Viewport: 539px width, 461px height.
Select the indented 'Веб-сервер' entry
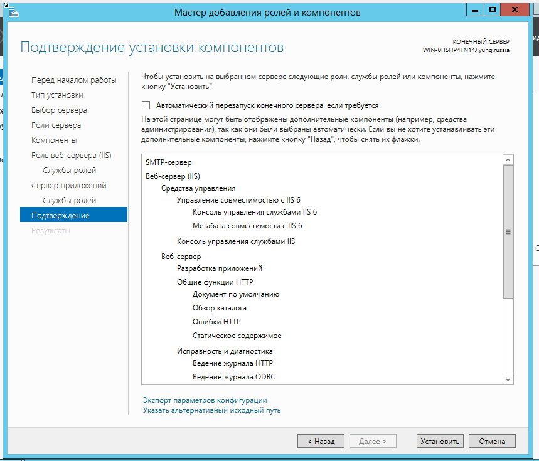tap(181, 257)
